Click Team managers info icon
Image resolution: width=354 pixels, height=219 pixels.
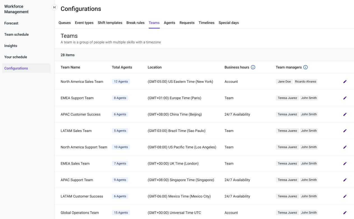[x=305, y=67]
